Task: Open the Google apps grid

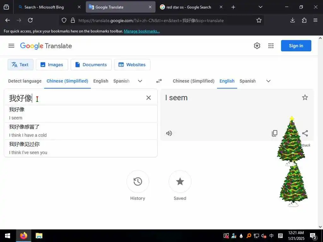Action: [x=271, y=46]
